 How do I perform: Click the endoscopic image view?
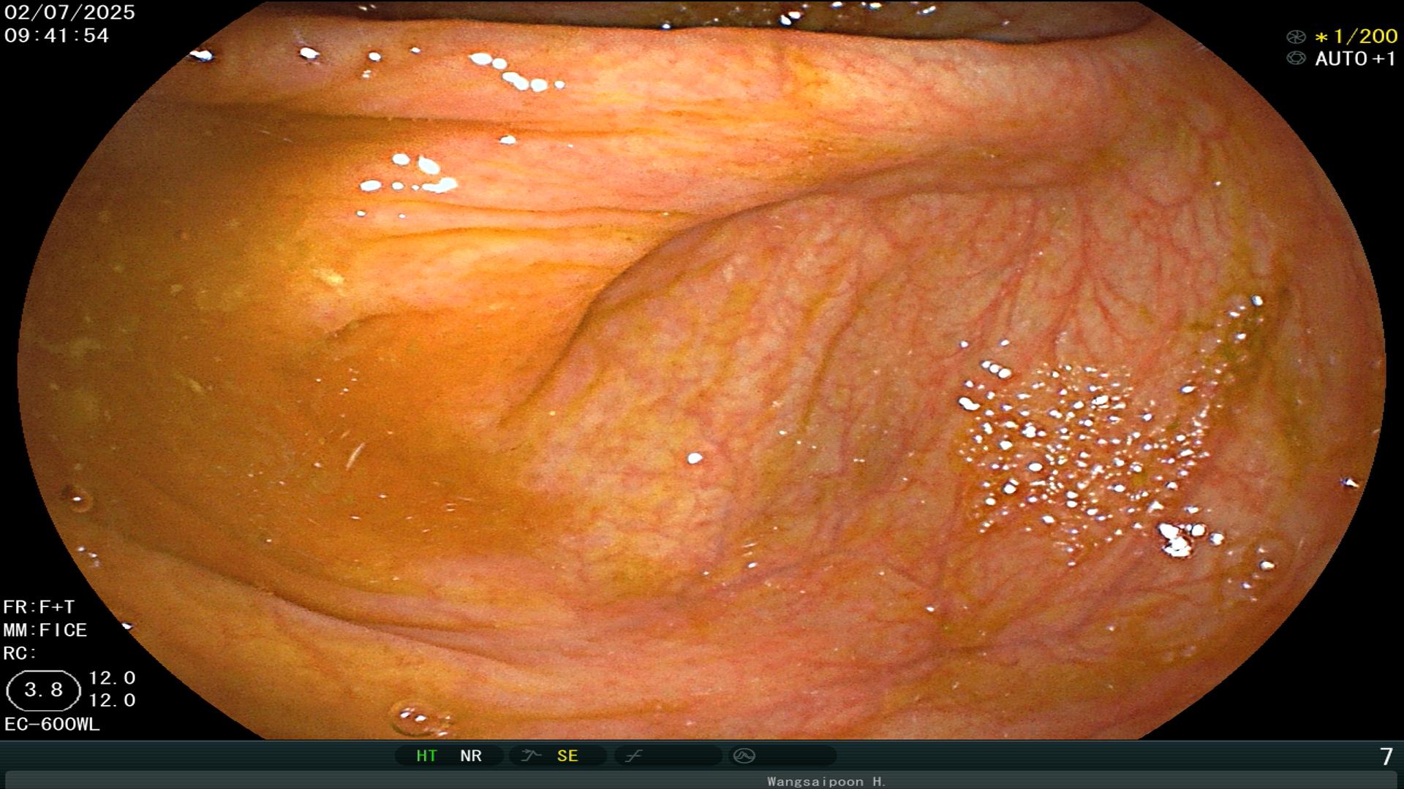tap(702, 369)
